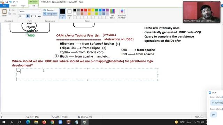Click 'ORM s/w or Tools or F/w List' heading
This screenshot has width=223, height=125.
pos(78,35)
